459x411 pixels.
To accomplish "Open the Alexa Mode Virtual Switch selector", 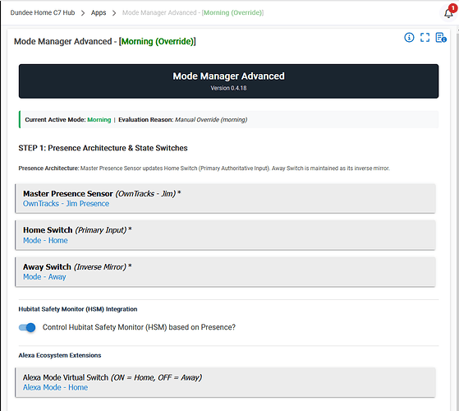I will pyautogui.click(x=225, y=382).
